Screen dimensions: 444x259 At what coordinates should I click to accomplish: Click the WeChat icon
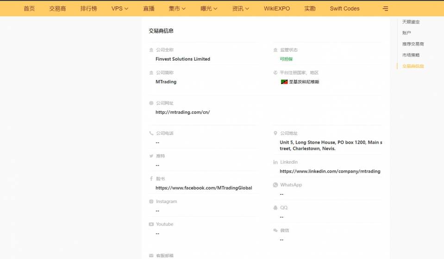[x=275, y=230]
